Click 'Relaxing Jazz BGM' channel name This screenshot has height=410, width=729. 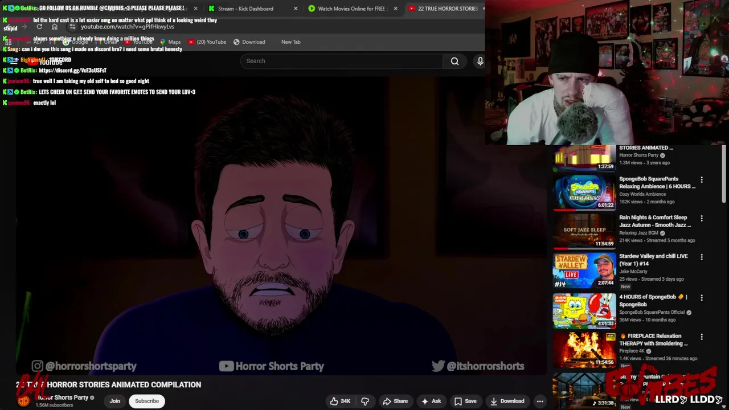(638, 233)
